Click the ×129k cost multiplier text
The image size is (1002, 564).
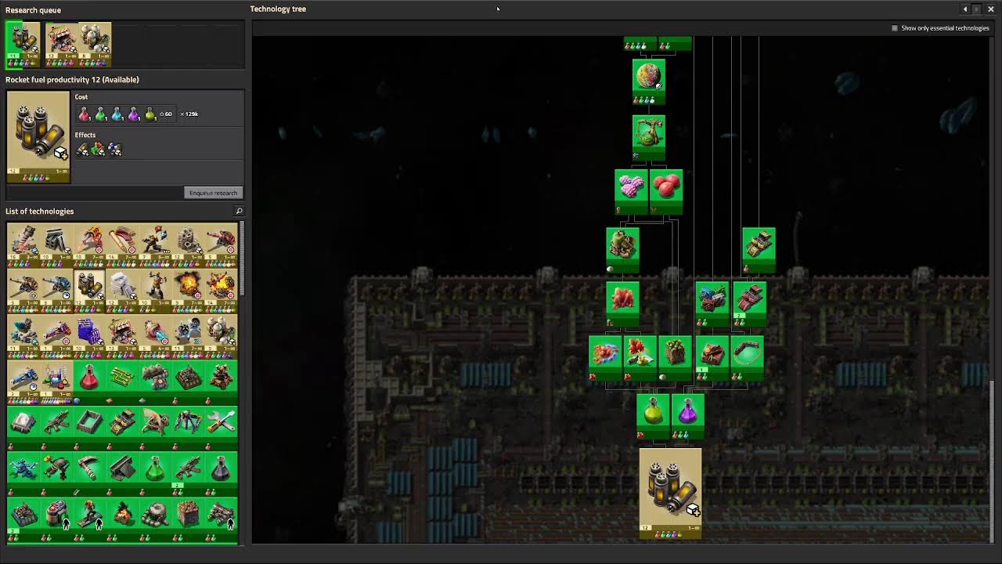tap(189, 114)
